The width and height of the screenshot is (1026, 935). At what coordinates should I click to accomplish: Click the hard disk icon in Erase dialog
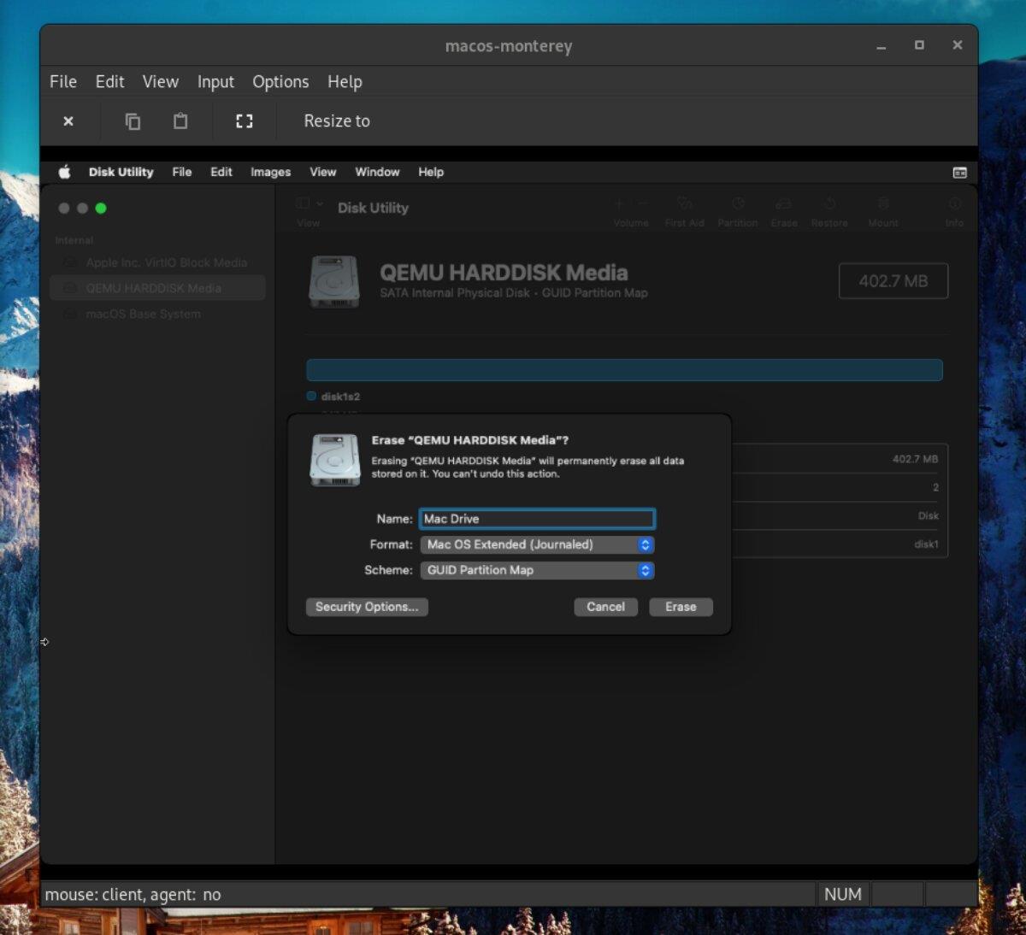[334, 460]
